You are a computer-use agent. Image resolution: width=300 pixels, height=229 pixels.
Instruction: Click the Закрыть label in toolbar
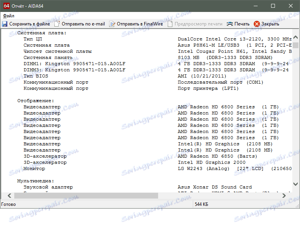pos(270,24)
